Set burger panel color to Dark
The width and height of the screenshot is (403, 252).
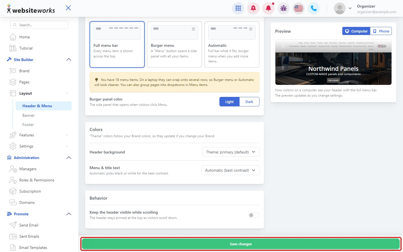[x=249, y=102]
